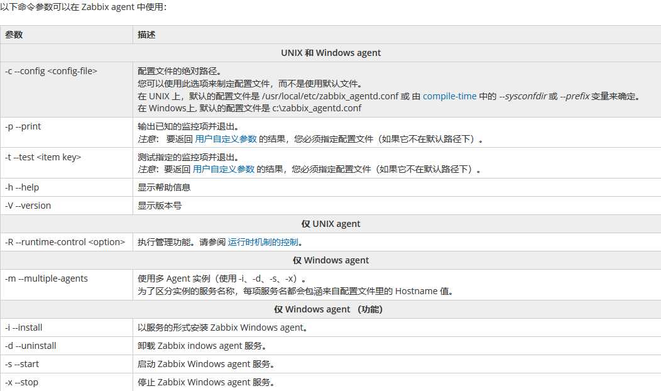Select the -p --print parameter cell
This screenshot has height=391, width=661.
(x=66, y=133)
